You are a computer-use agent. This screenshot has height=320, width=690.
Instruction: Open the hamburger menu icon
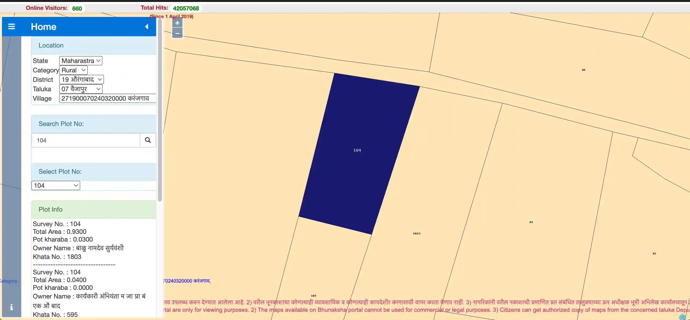12,26
